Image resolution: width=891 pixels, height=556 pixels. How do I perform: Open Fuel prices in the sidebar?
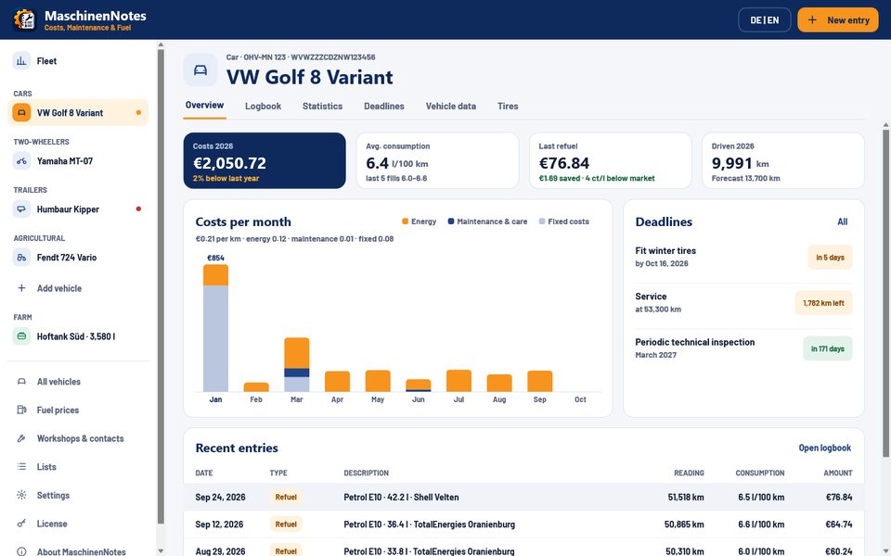[x=78, y=411]
